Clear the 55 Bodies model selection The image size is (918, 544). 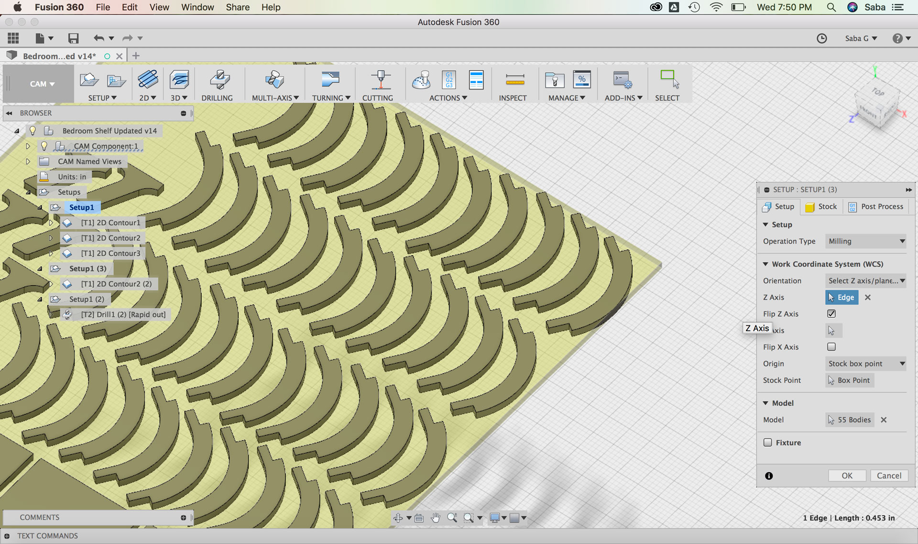click(884, 420)
